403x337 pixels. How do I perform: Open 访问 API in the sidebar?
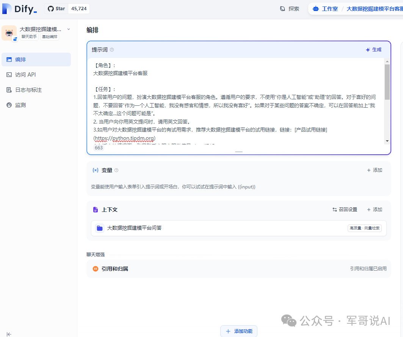36,75
